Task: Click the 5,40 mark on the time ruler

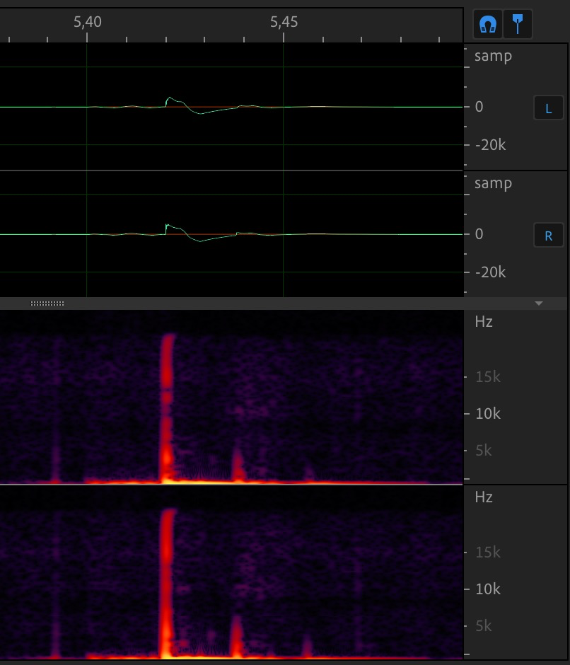Action: pos(87,22)
